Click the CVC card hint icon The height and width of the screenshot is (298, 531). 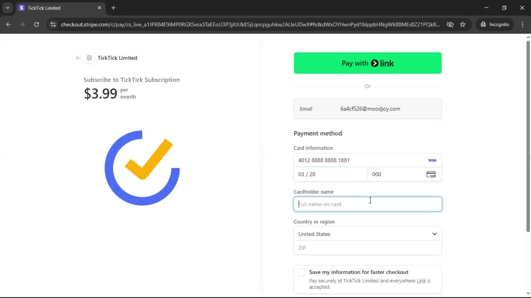[x=431, y=174]
